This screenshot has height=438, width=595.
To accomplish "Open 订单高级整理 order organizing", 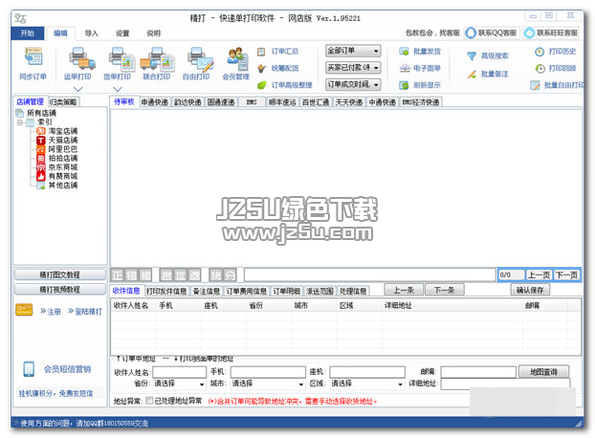I will (x=285, y=85).
